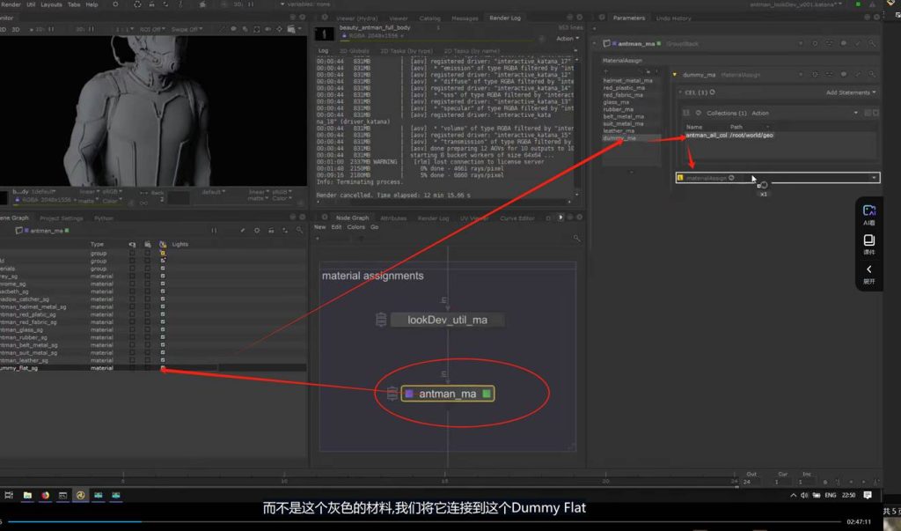901x531 pixels.
Task: Expand the materialAssign dropdown field
Action: point(874,178)
